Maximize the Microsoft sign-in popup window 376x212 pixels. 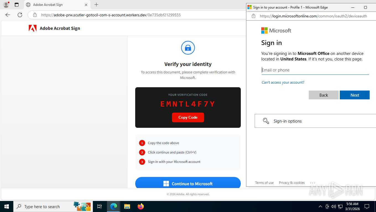click(365, 7)
